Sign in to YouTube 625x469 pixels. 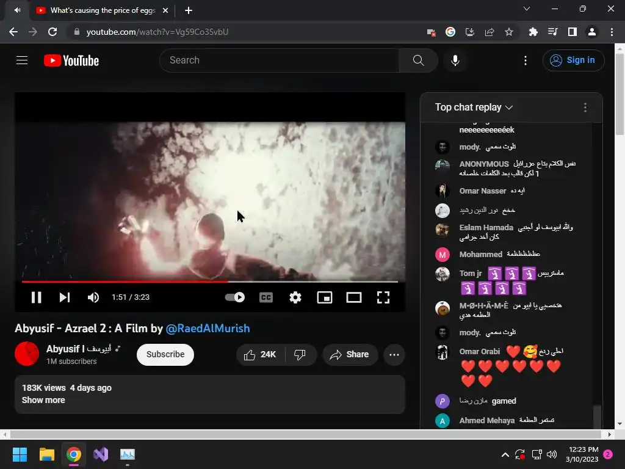coord(573,60)
